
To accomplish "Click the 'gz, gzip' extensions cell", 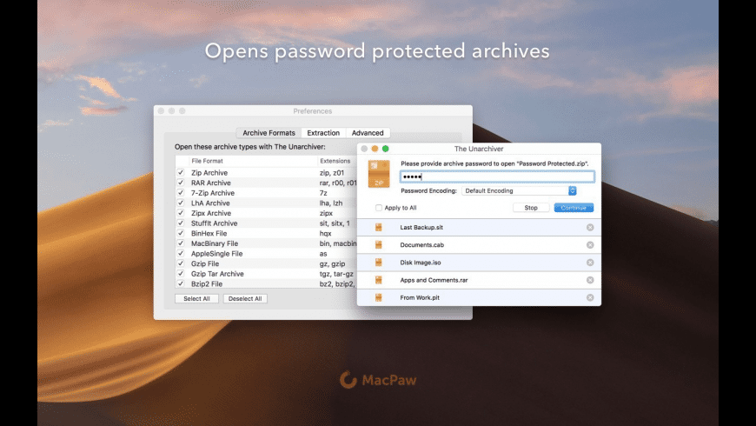I will click(332, 263).
